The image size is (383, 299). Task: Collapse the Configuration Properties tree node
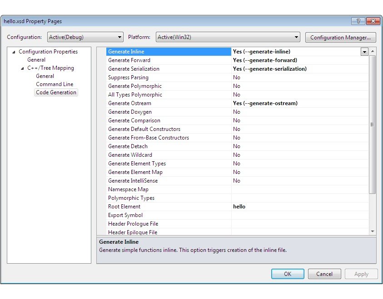[x=14, y=52]
